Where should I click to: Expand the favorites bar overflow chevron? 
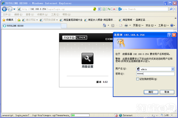coord(176,18)
